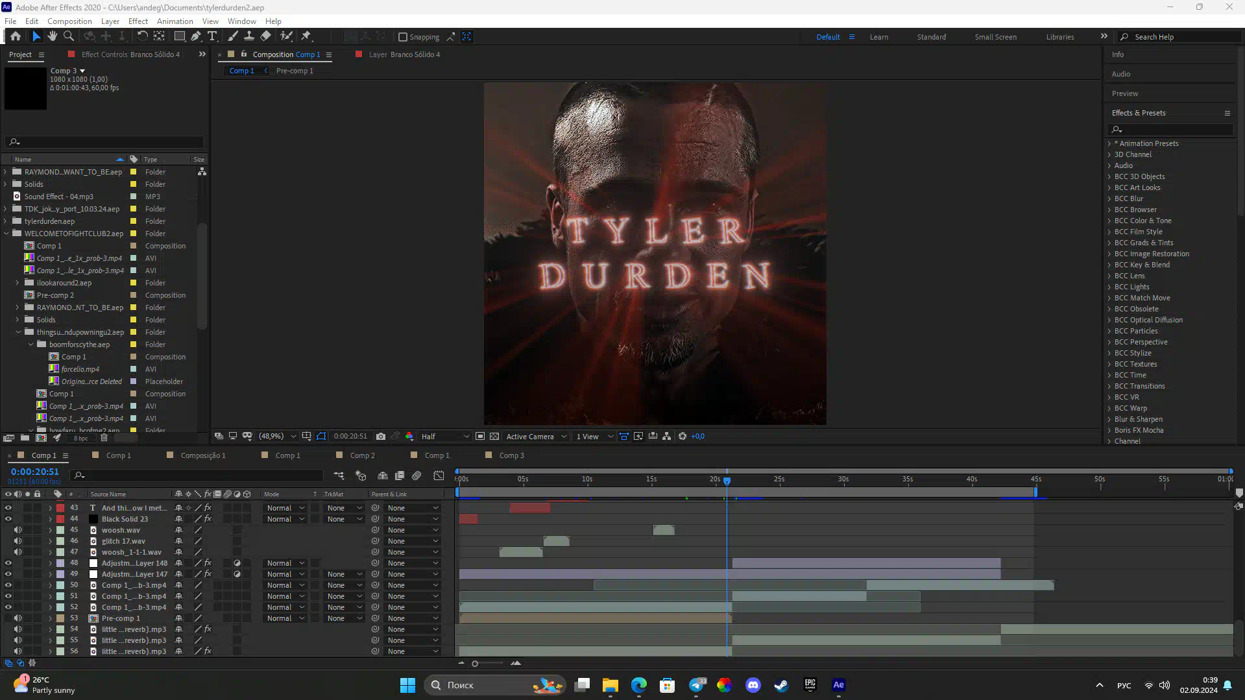This screenshot has width=1245, height=700.
Task: Switch to the Libraries workspace
Action: click(1060, 37)
